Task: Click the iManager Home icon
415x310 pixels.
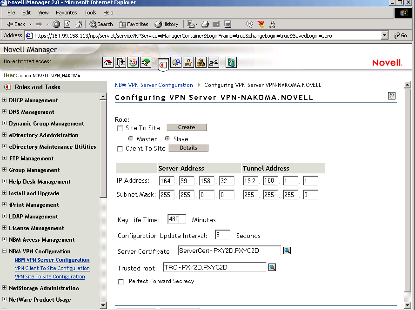Action: pyautogui.click(x=108, y=62)
